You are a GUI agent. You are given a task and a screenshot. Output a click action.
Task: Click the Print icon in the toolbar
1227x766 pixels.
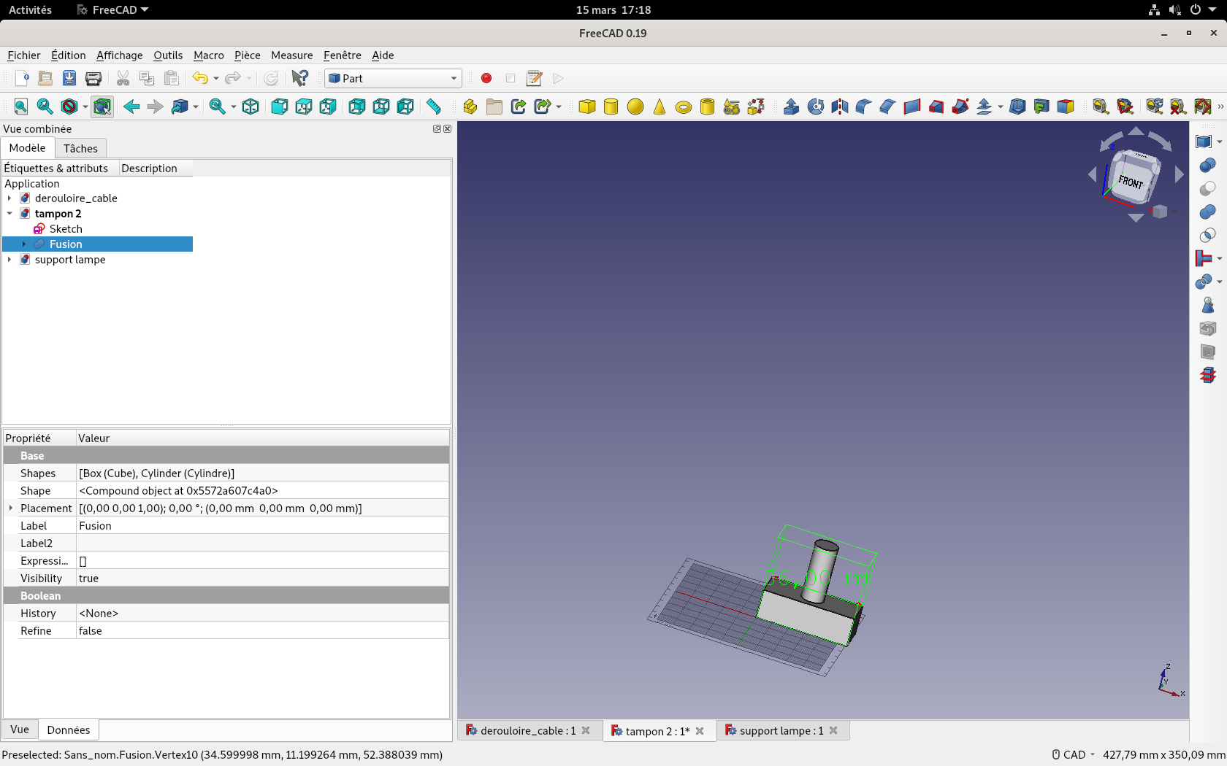tap(93, 78)
